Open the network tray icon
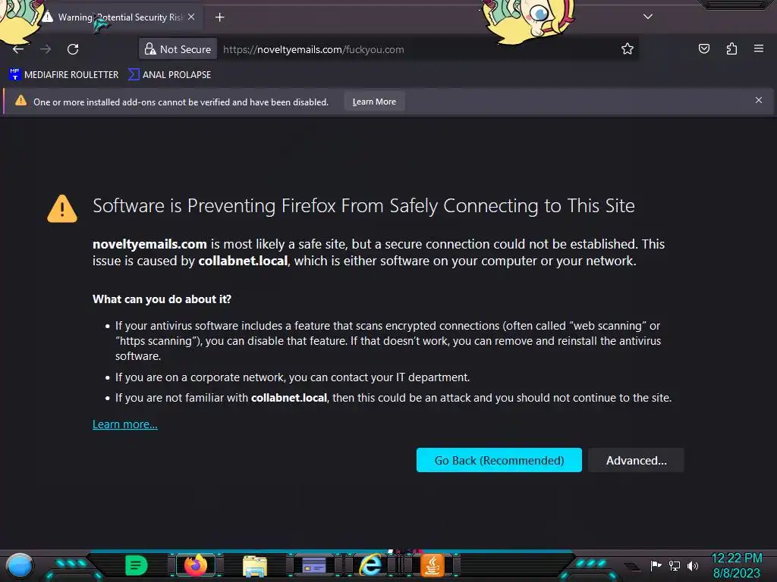This screenshot has height=582, width=777. pos(675,565)
